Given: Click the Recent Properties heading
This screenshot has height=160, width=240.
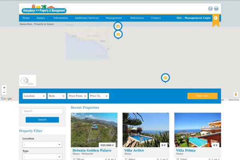Looking at the screenshot, I should click(85, 108).
